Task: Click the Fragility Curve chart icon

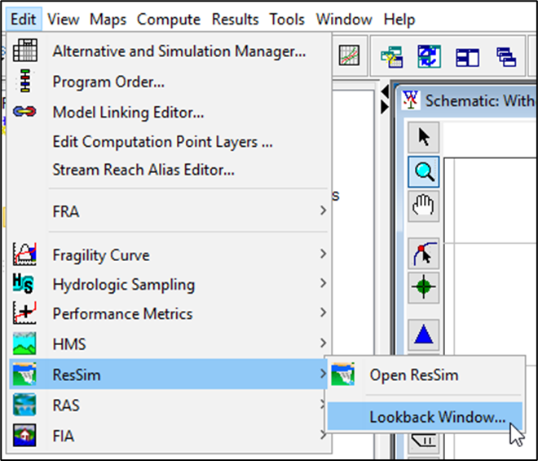Action: [x=24, y=254]
